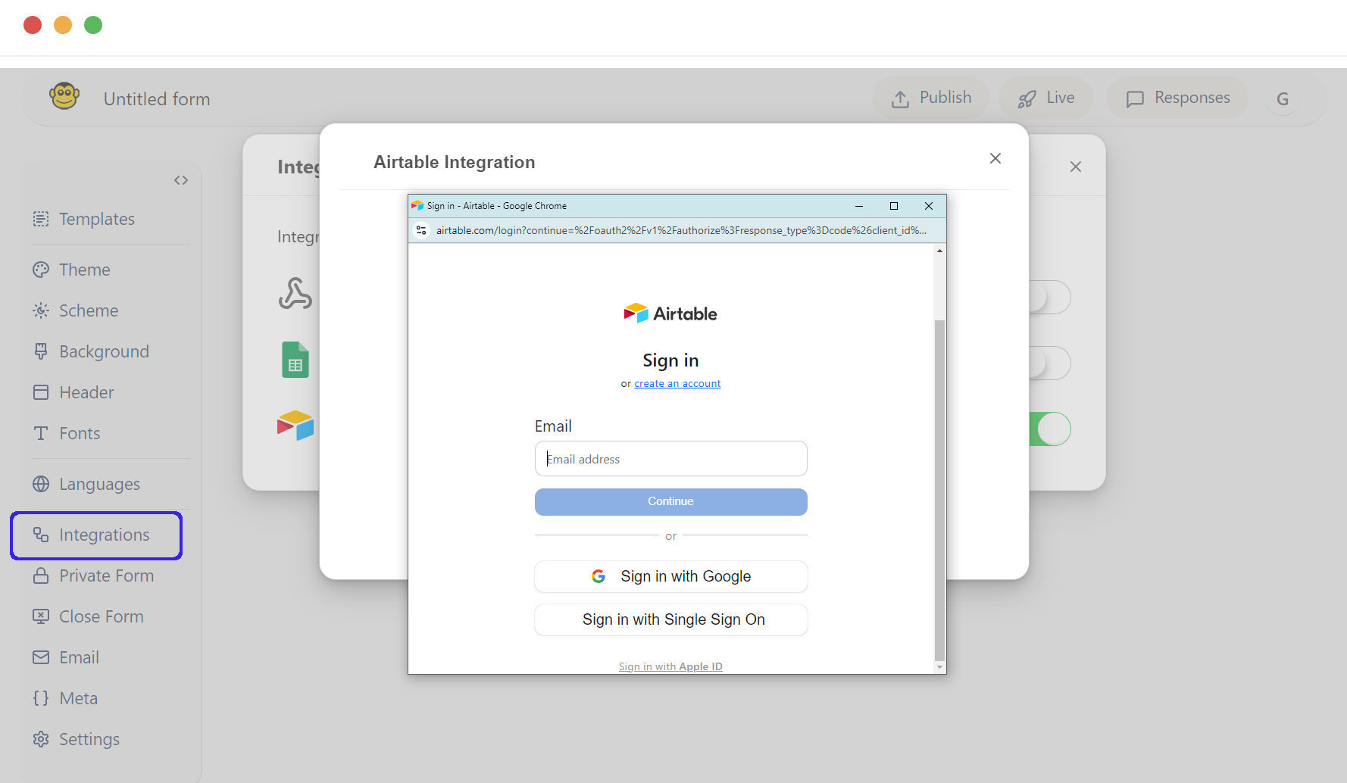Click the Meta braces icon
This screenshot has width=1347, height=783.
(41, 698)
